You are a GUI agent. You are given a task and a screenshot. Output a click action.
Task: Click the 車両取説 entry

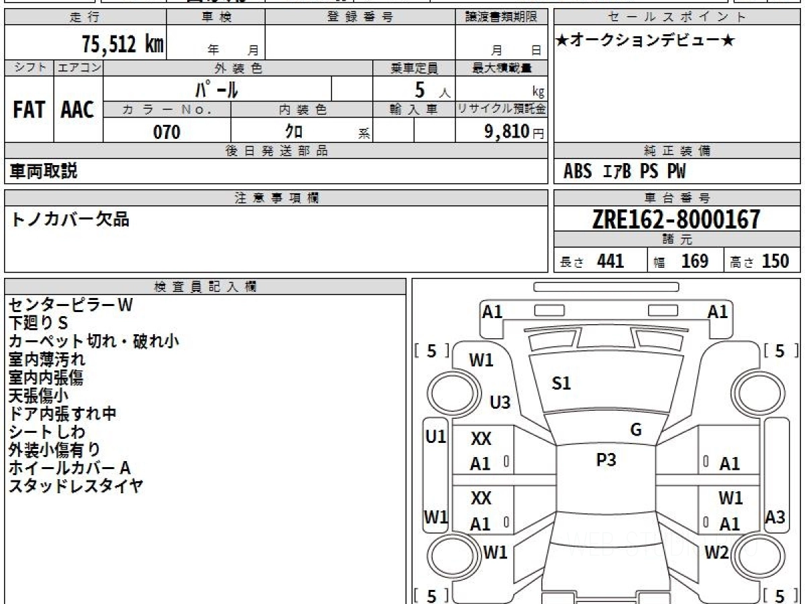point(44,171)
